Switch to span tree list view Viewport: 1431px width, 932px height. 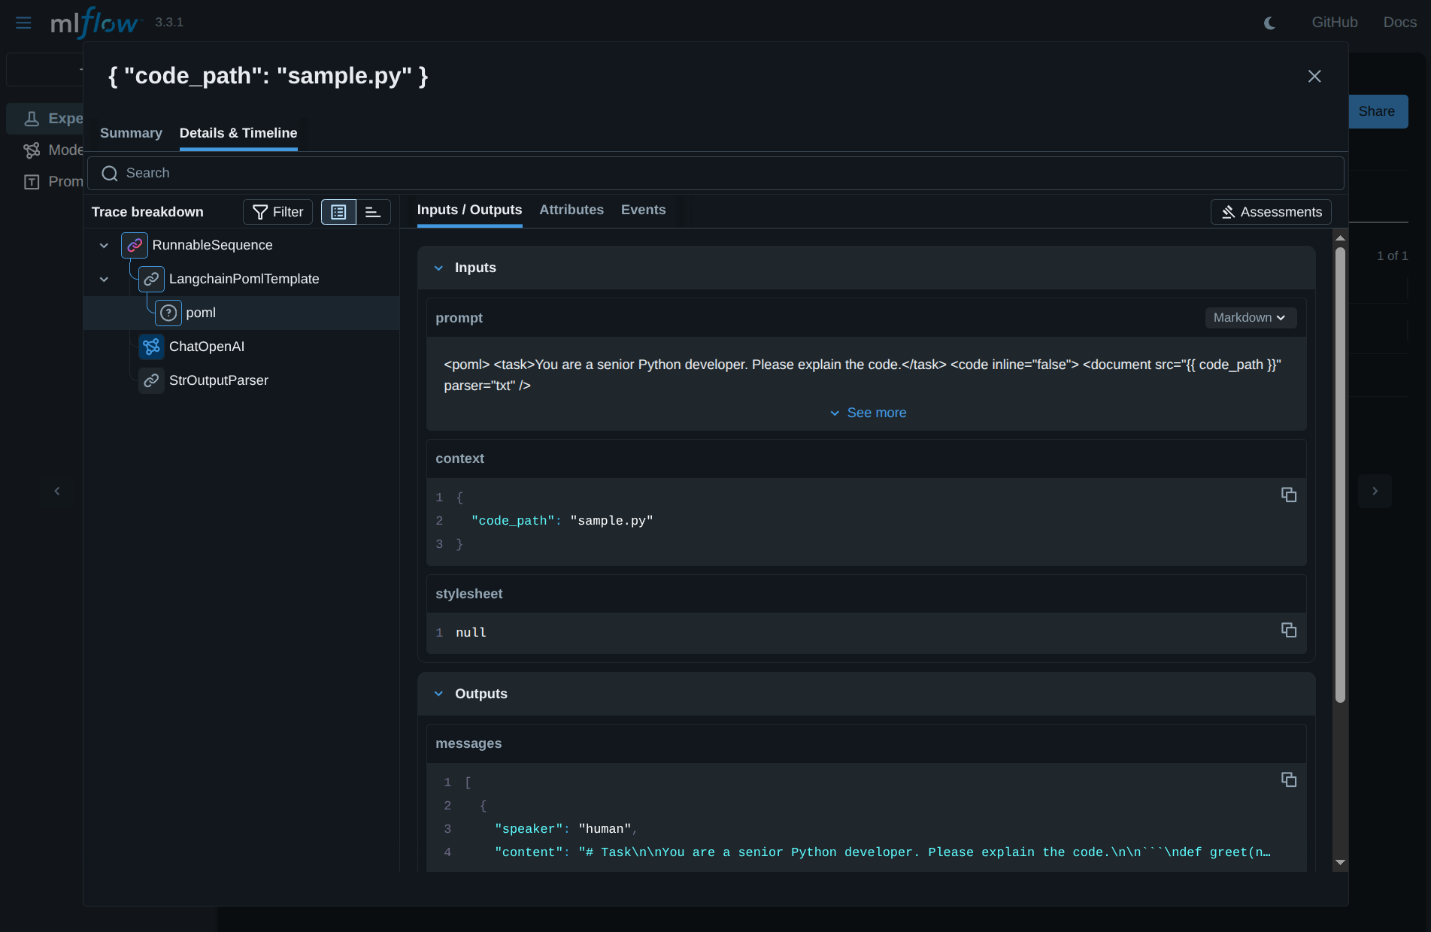pos(338,213)
